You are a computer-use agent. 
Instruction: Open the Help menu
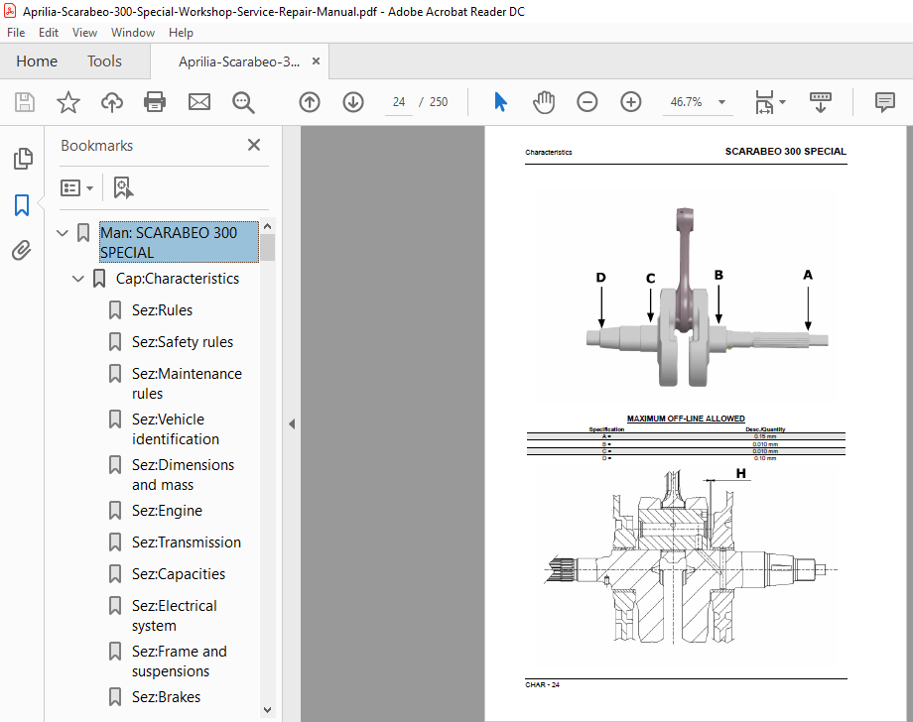(x=181, y=33)
